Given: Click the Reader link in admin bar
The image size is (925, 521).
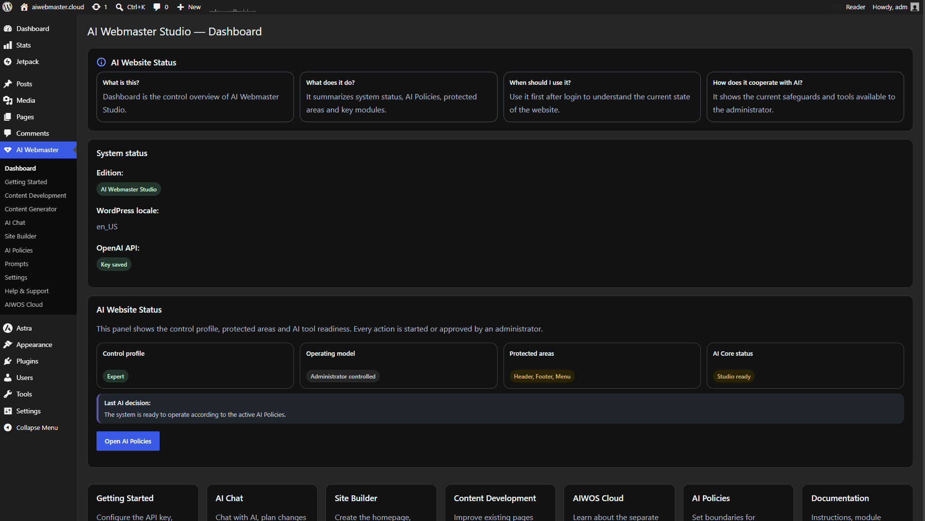Looking at the screenshot, I should point(856,7).
